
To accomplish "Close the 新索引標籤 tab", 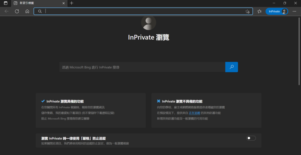I will 63,3.
